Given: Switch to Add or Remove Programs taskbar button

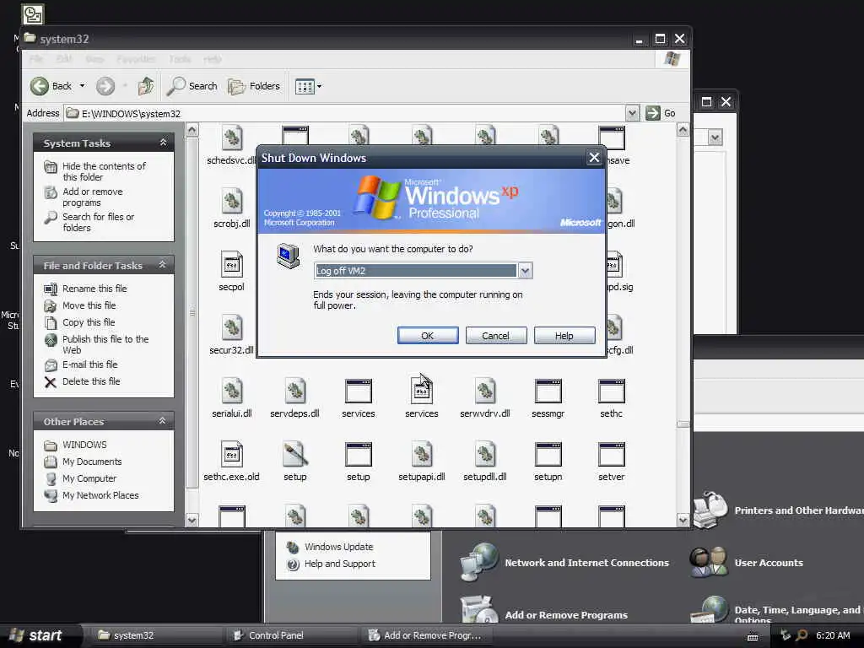Looking at the screenshot, I should click(x=426, y=635).
